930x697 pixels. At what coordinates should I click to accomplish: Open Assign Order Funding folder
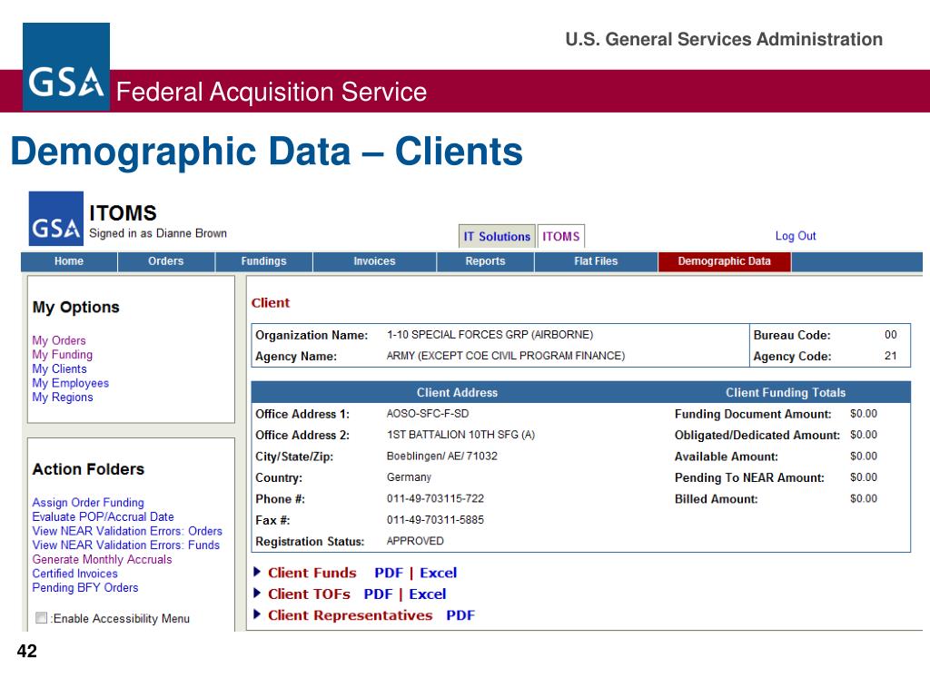click(x=88, y=503)
